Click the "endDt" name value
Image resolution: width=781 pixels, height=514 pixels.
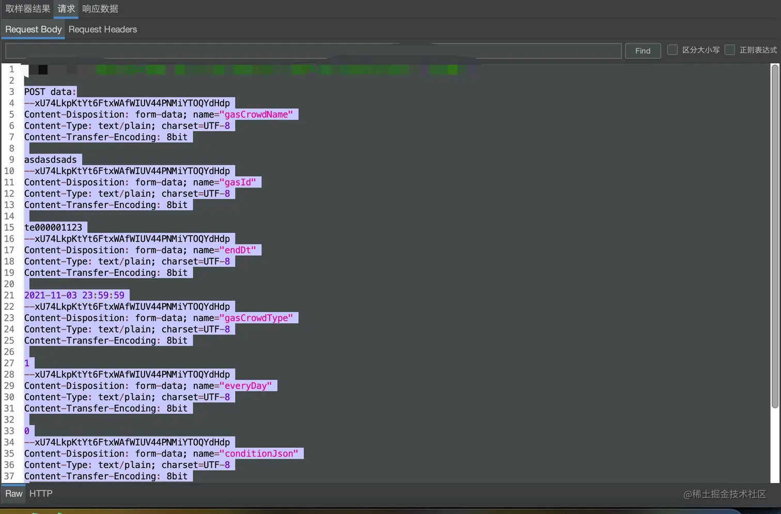coord(238,250)
